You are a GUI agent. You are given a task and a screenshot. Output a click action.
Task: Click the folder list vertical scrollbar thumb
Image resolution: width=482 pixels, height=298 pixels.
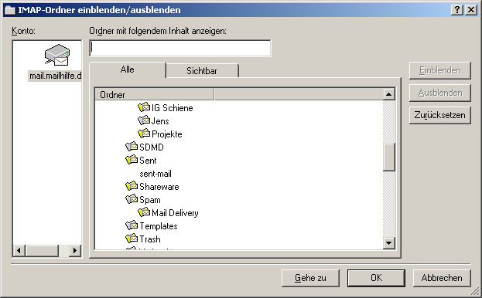[x=389, y=157]
